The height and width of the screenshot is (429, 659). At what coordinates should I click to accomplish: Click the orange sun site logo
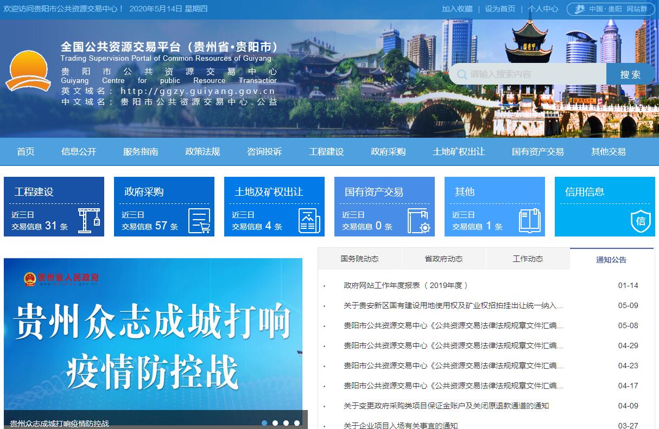point(27,72)
